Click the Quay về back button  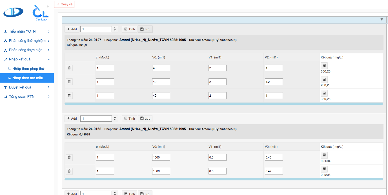pyautogui.click(x=64, y=4)
